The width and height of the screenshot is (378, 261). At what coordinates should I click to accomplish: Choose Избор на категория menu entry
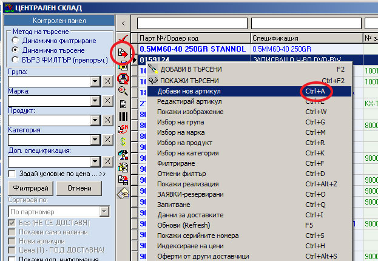[249, 153]
